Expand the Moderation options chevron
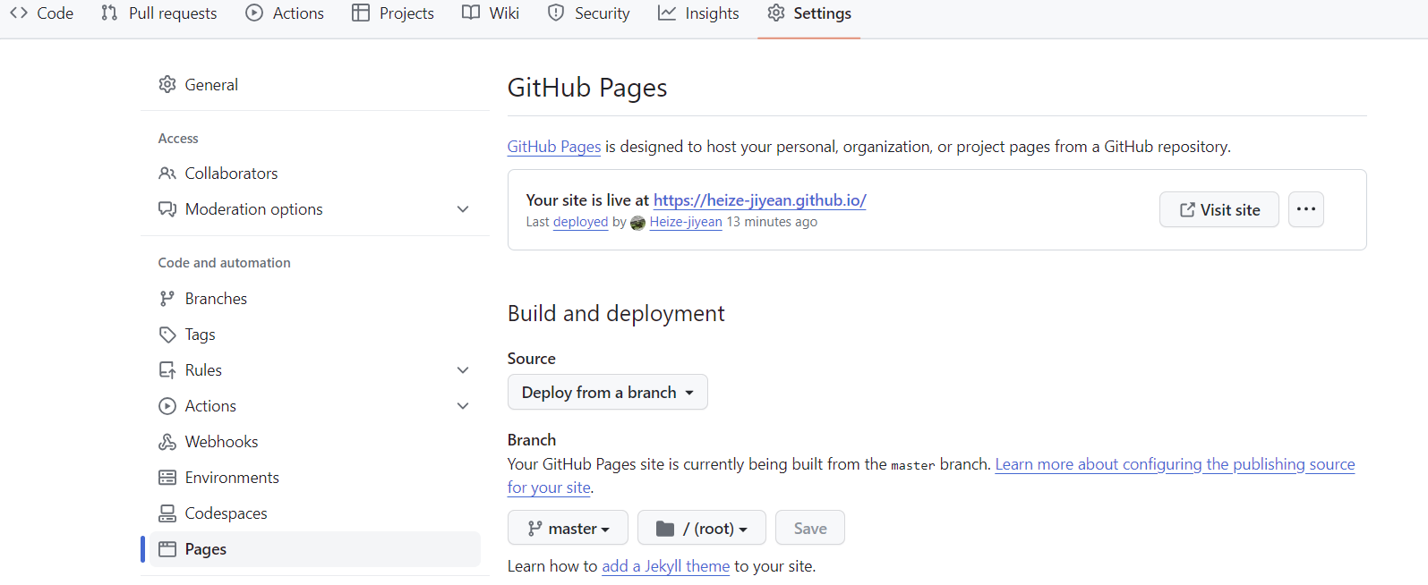This screenshot has height=585, width=1428. click(463, 209)
